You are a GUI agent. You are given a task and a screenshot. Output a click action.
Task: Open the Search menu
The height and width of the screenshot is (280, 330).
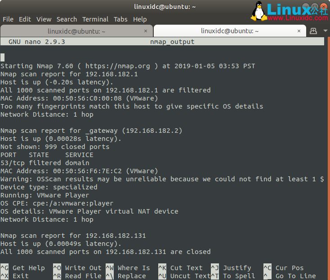click(x=67, y=19)
